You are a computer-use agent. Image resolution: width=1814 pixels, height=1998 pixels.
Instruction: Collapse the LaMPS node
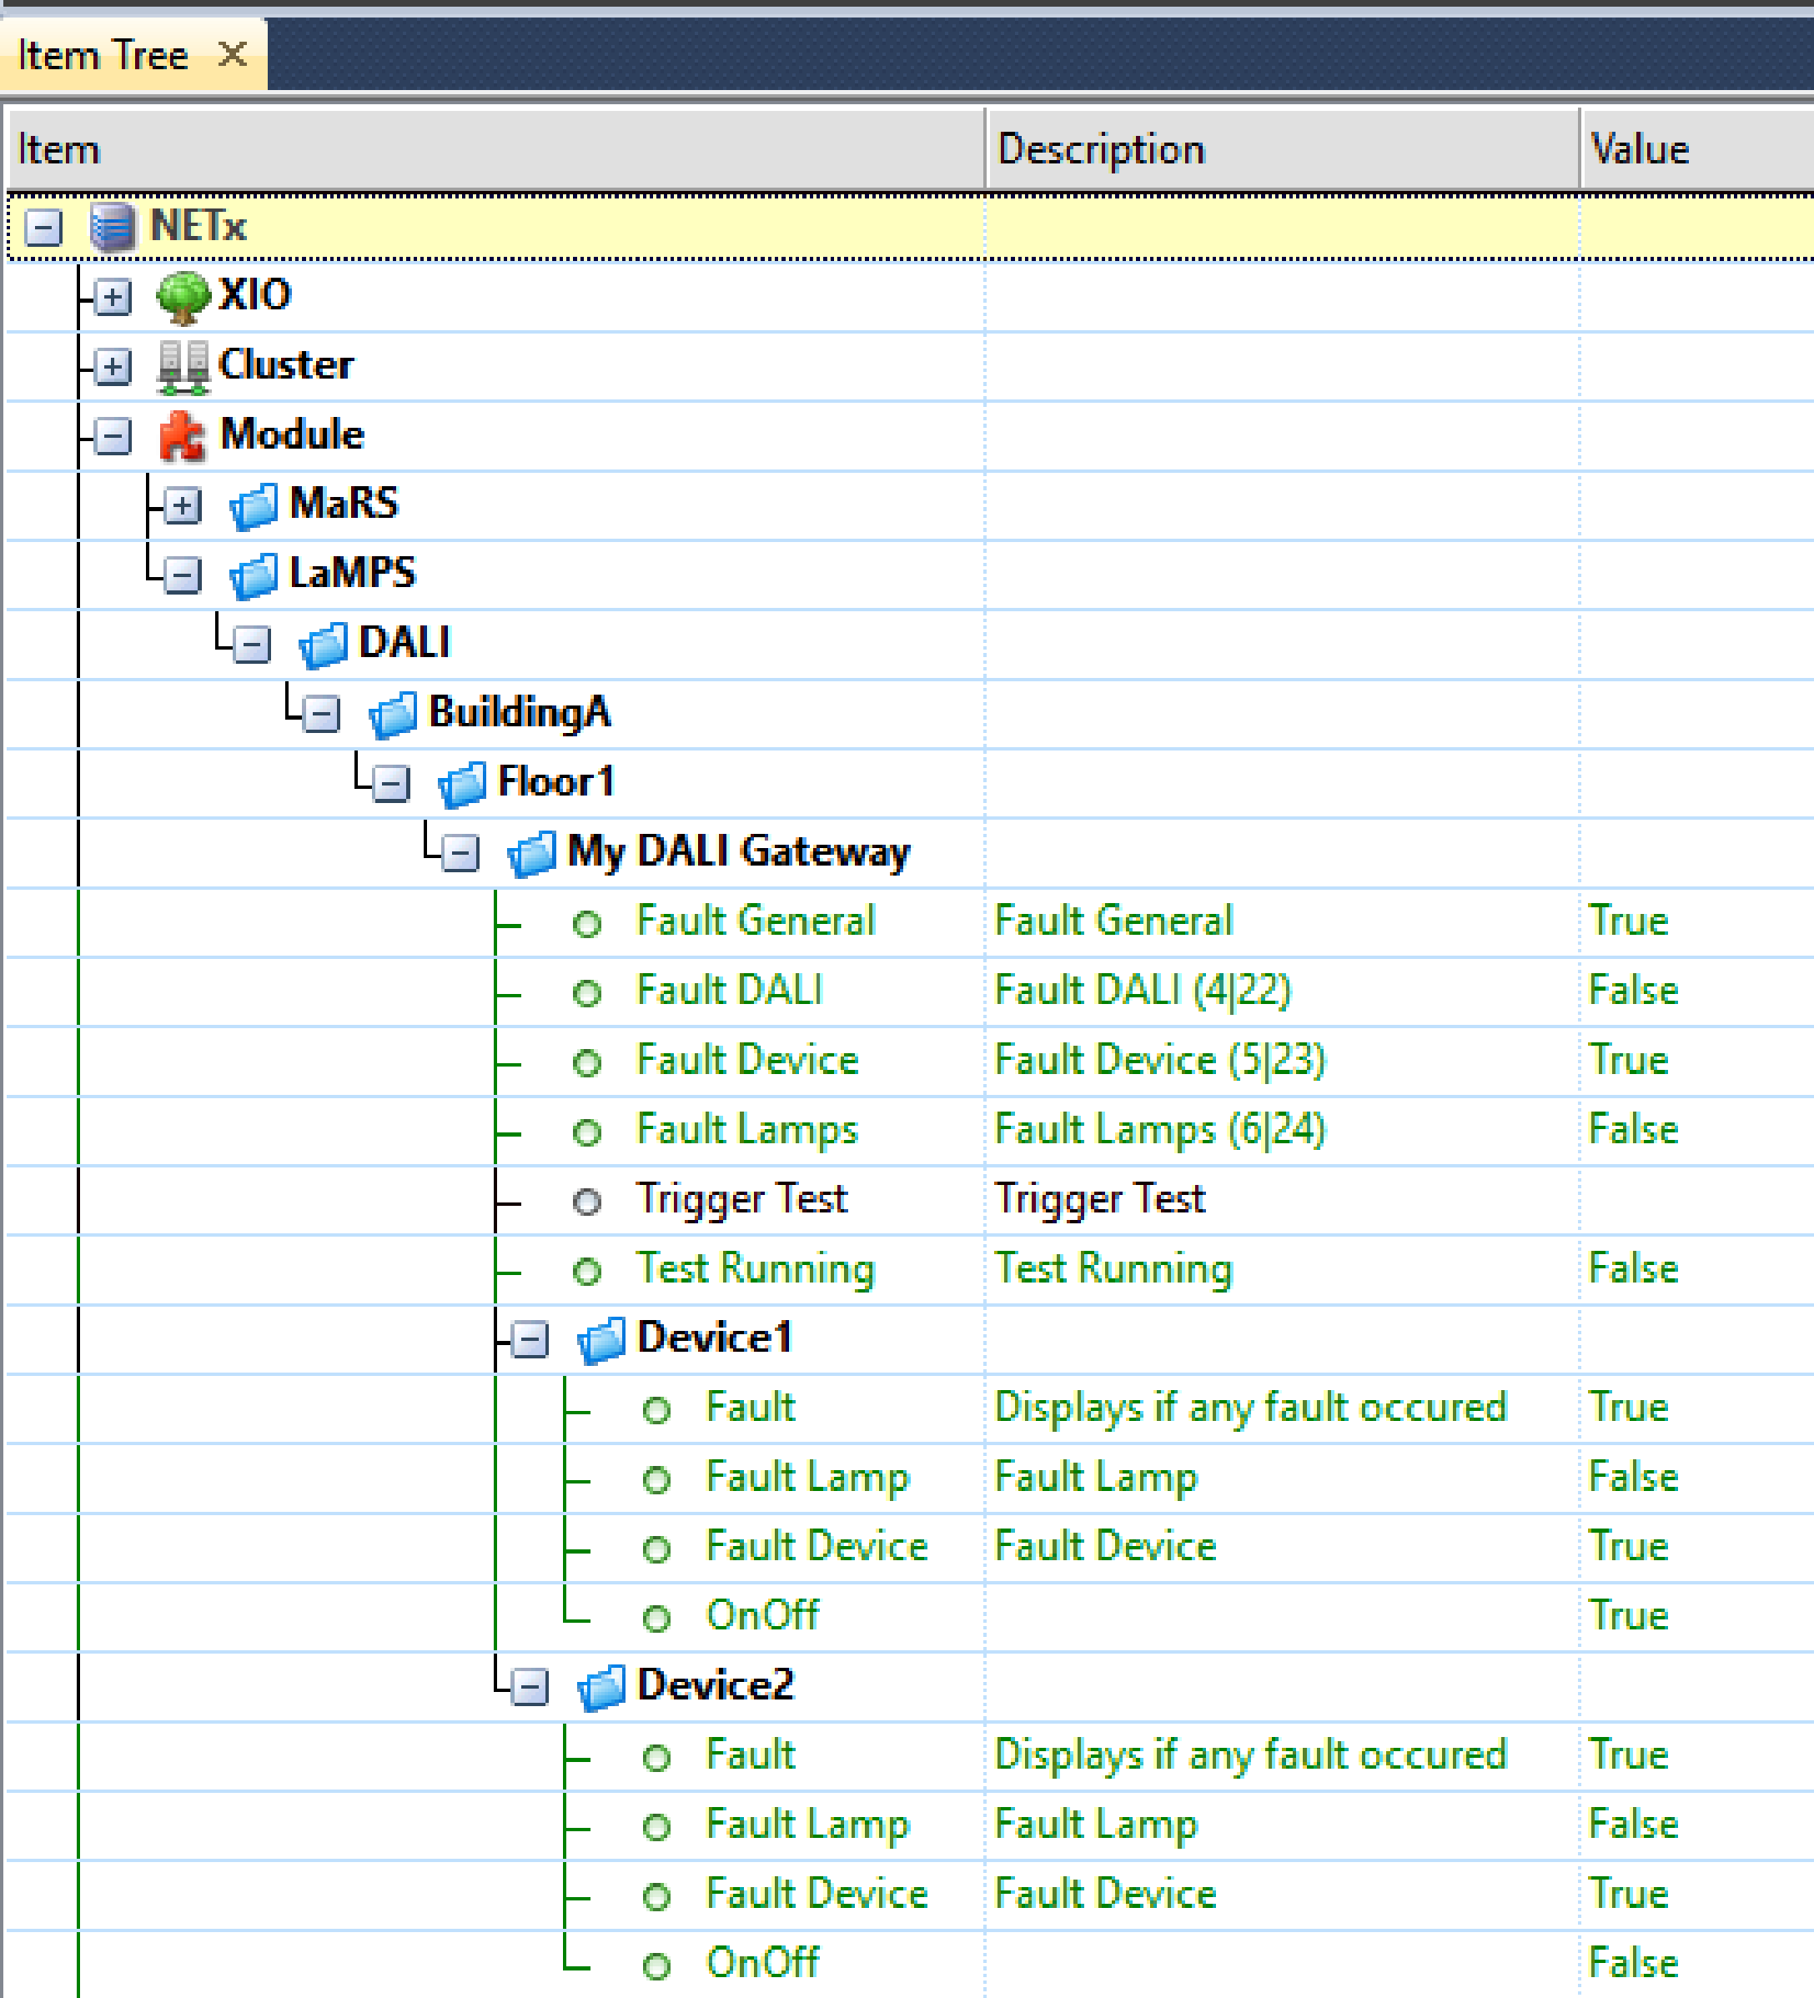(x=183, y=575)
